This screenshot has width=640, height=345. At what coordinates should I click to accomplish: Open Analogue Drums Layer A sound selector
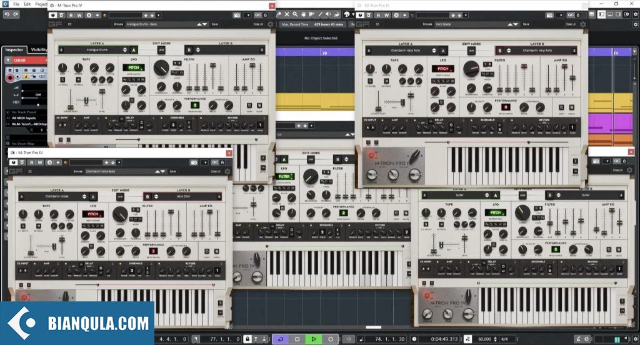click(x=97, y=50)
